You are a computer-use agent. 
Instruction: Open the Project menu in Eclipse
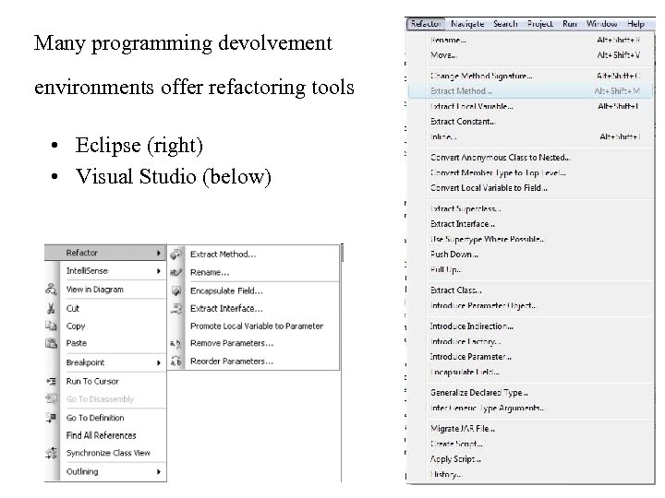click(x=540, y=24)
